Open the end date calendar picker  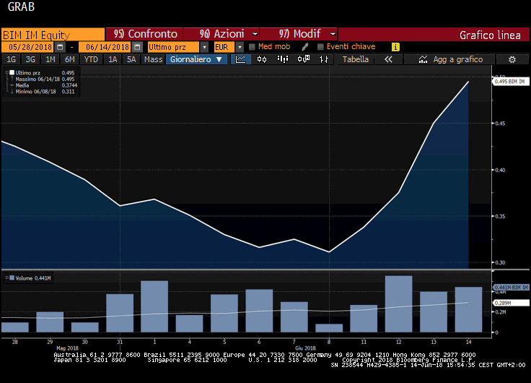[x=137, y=47]
